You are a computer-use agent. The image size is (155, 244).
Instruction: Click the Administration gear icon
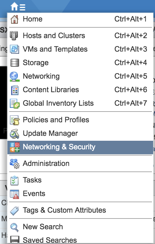click(15, 164)
